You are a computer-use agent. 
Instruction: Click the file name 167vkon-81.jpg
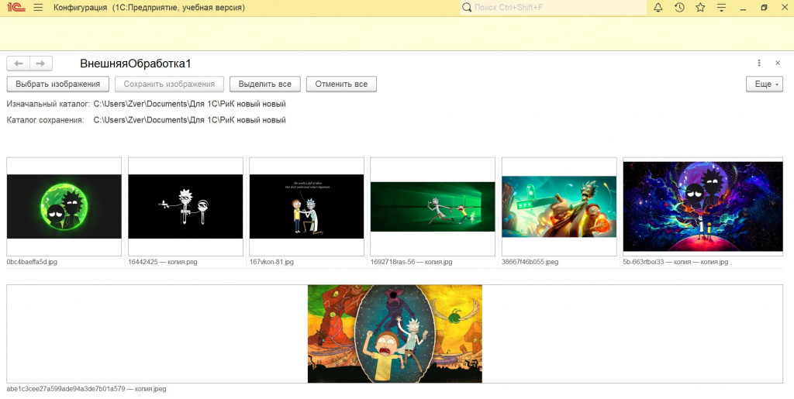(x=271, y=262)
